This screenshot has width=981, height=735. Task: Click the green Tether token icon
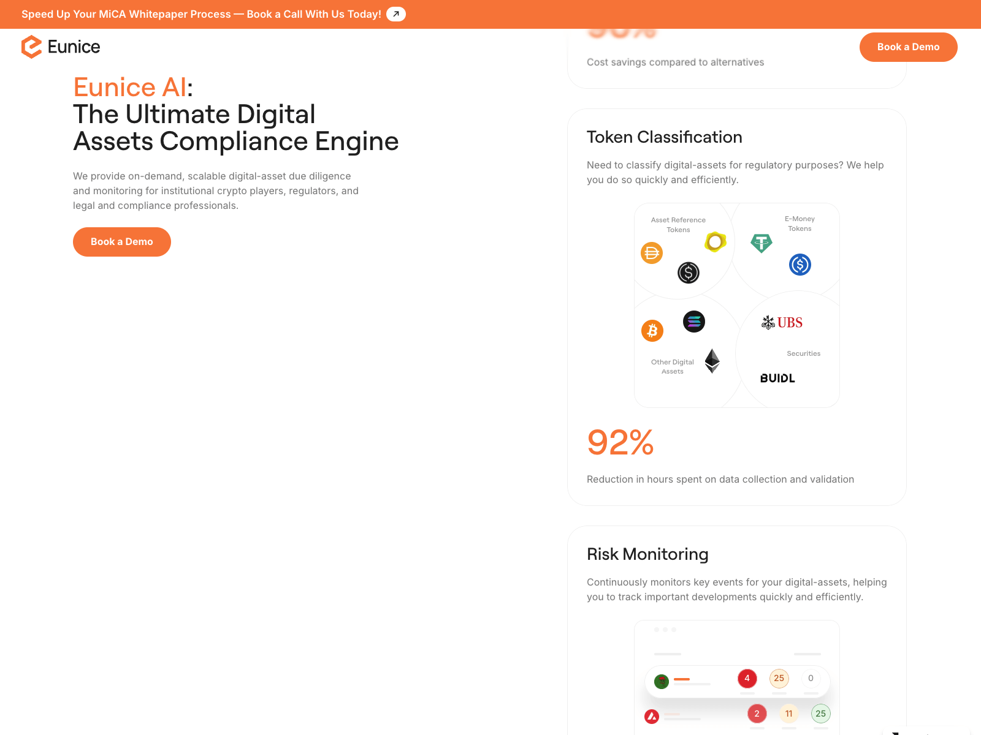[x=762, y=243]
